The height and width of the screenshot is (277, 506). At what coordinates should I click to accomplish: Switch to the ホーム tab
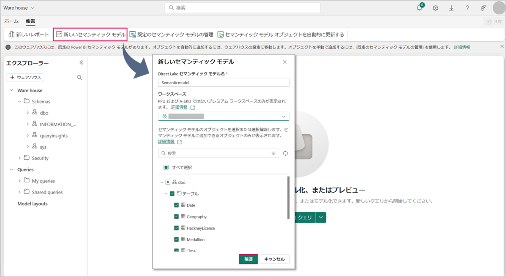[11, 21]
